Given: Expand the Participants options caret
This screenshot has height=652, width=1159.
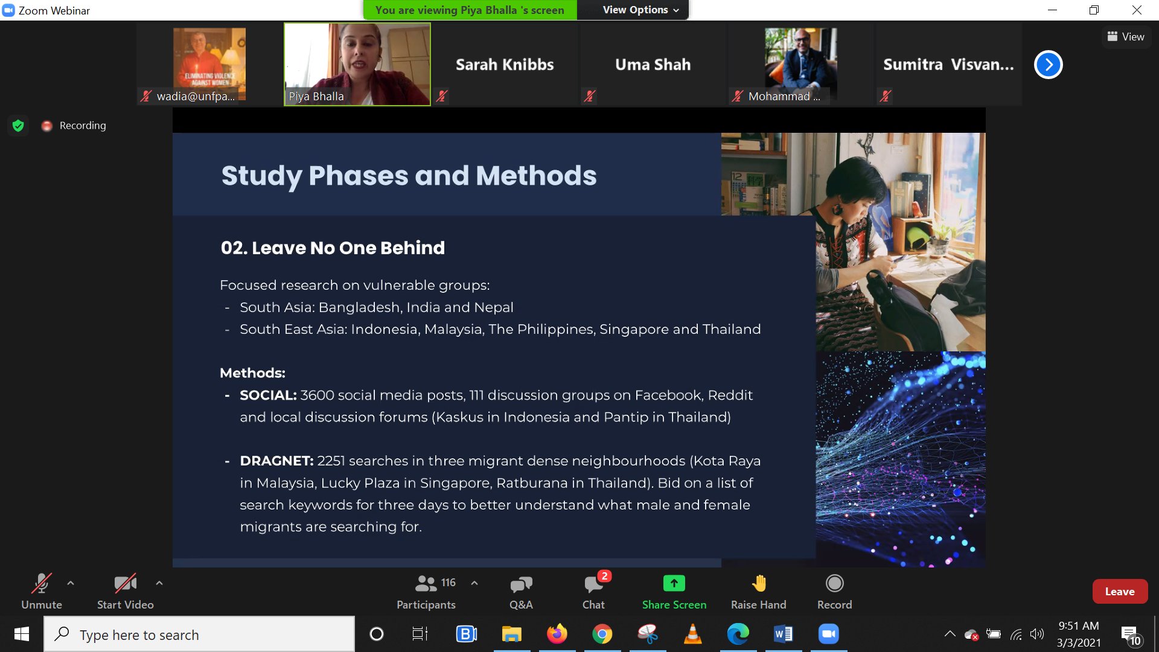Looking at the screenshot, I should click(x=474, y=583).
